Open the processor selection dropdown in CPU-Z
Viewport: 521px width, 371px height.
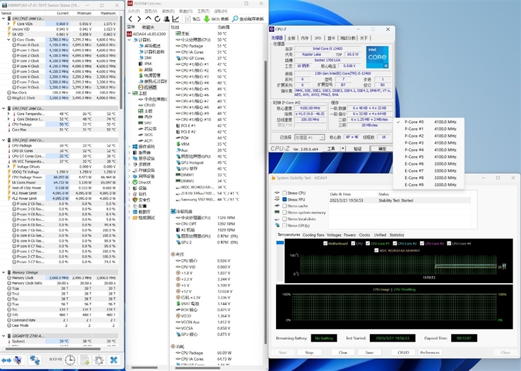point(322,137)
